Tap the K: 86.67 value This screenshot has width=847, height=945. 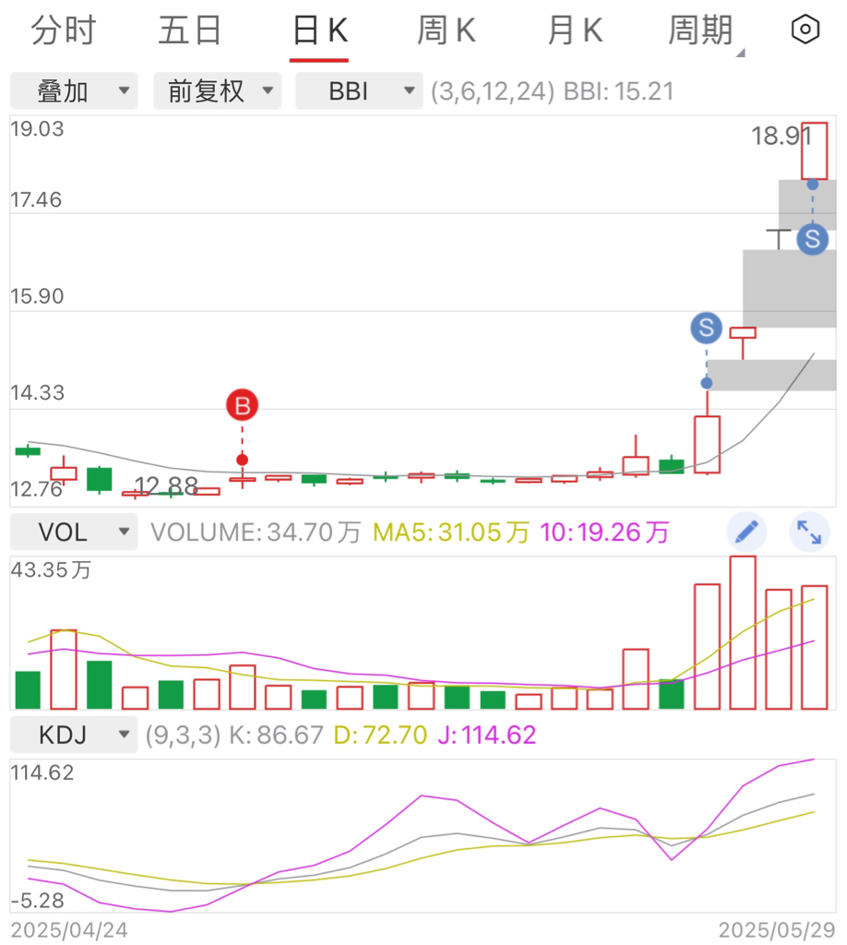(276, 736)
